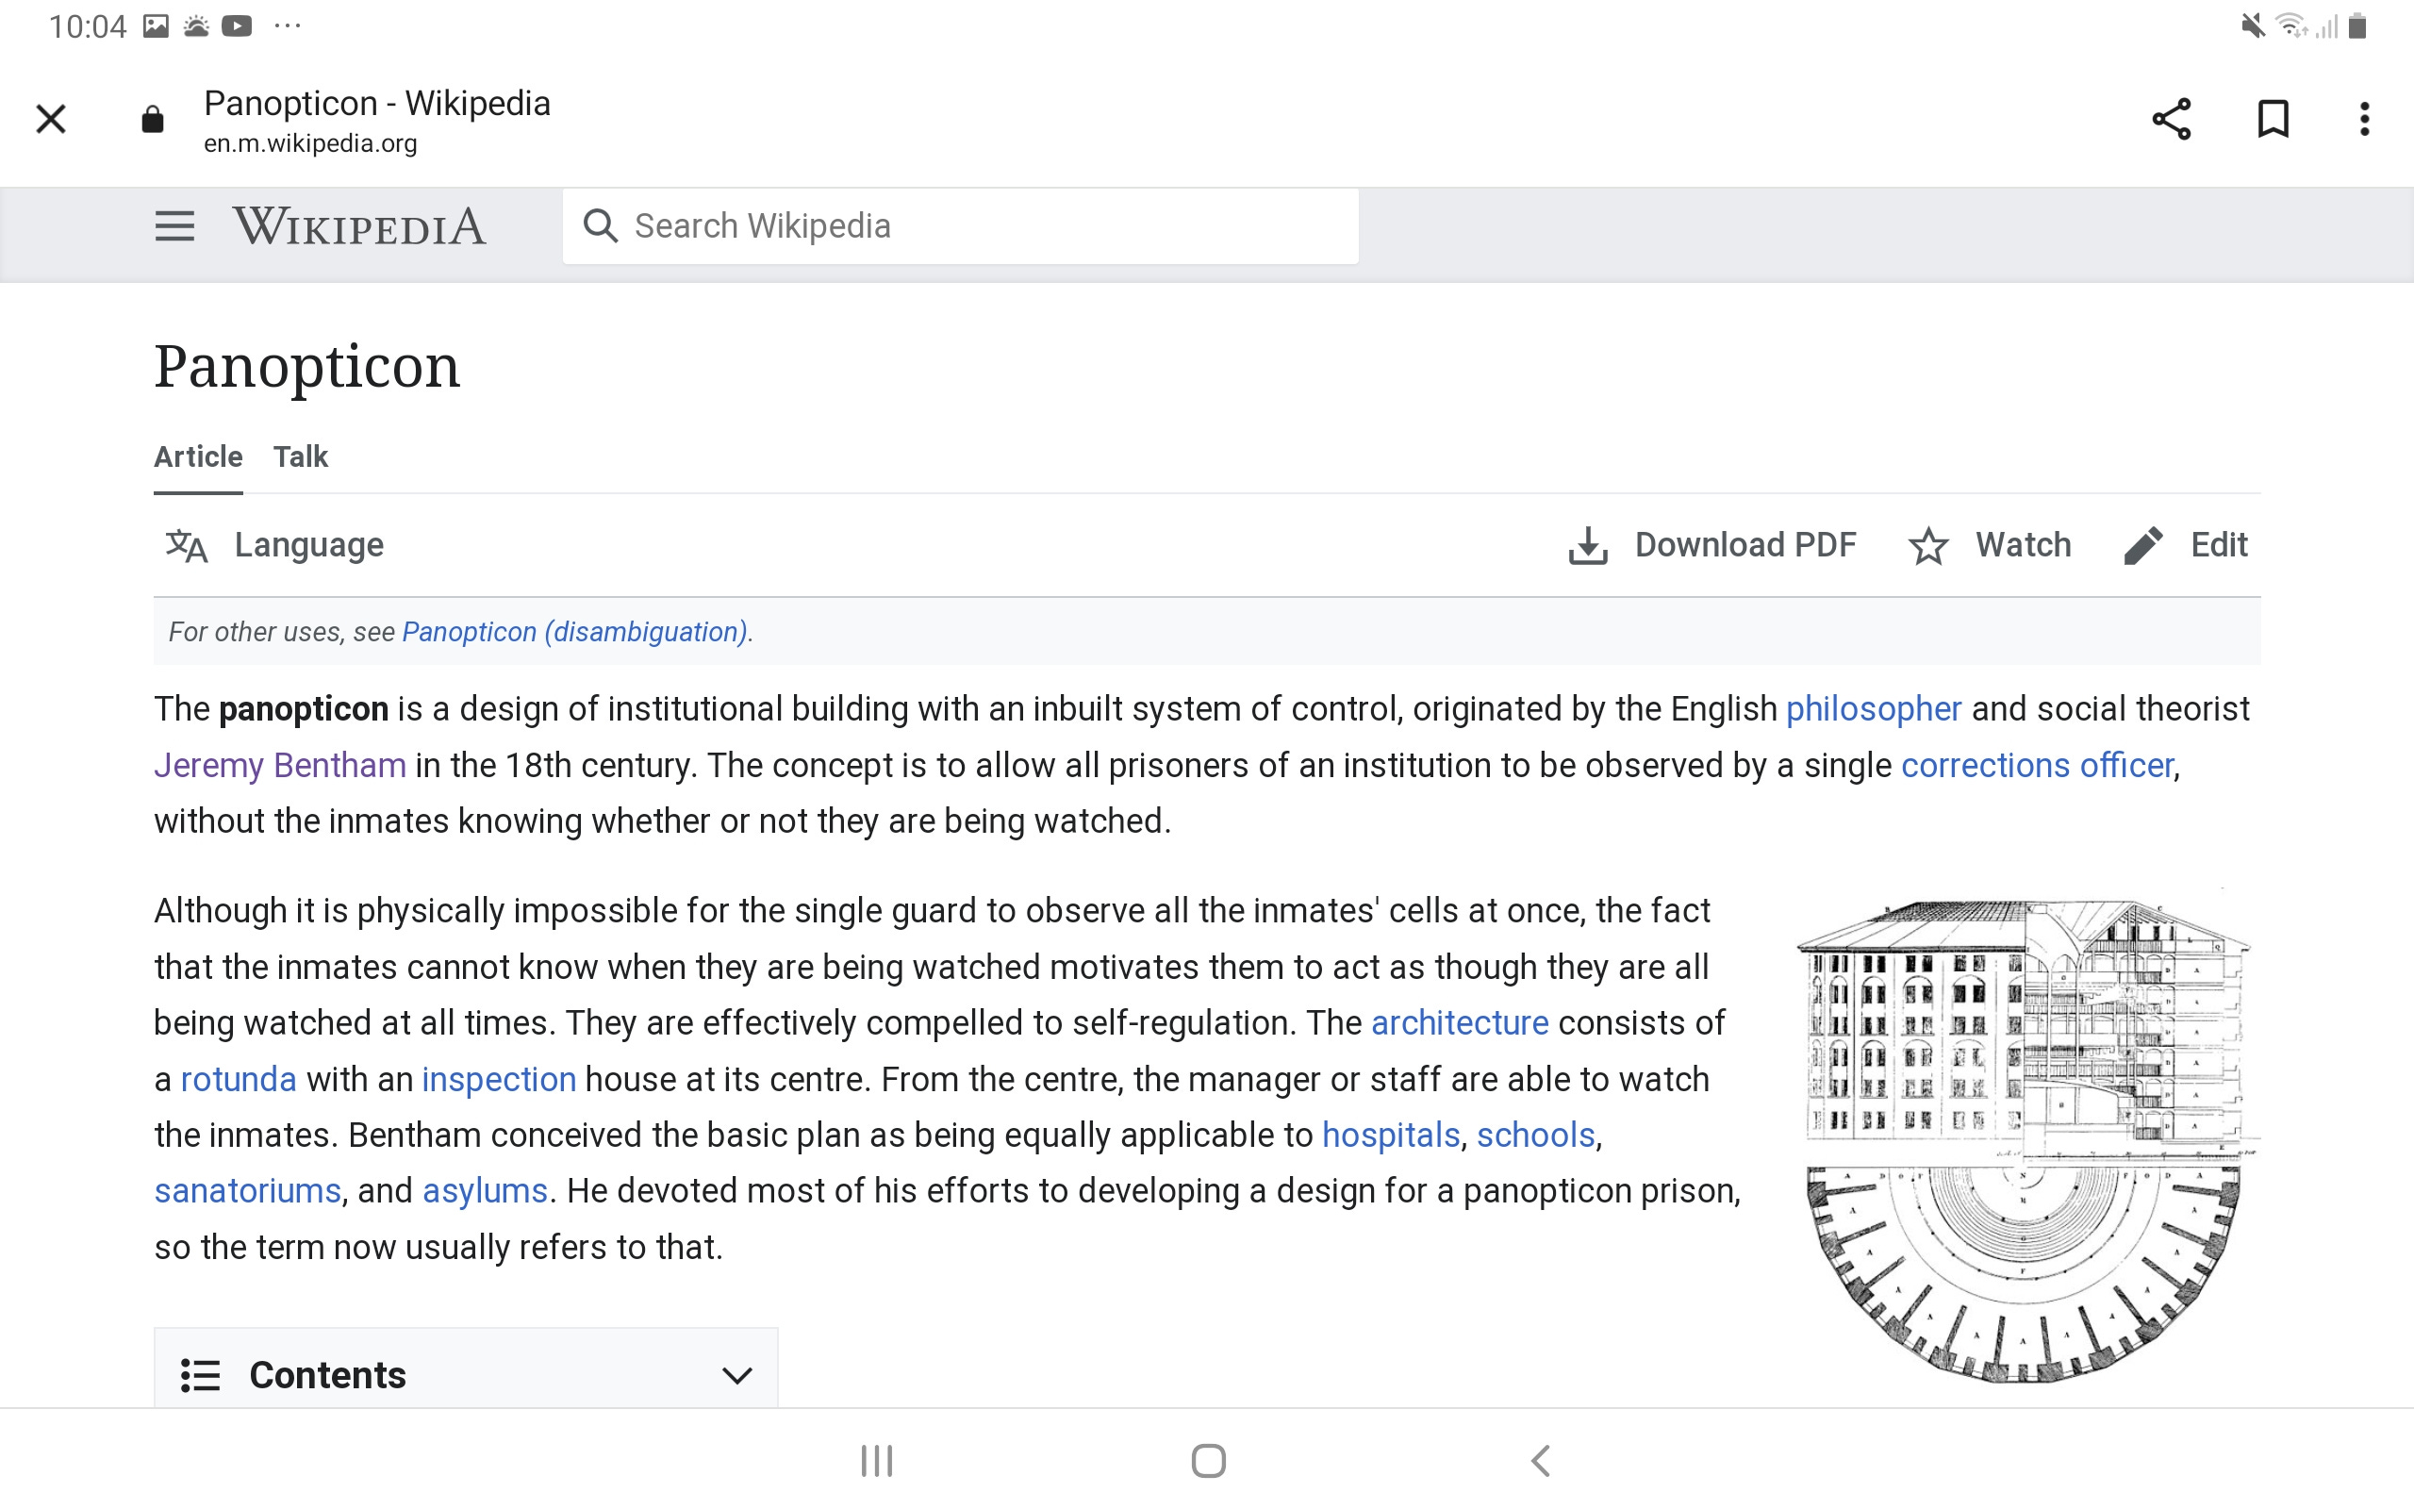The image size is (2414, 1509).
Task: Switch to the Talk tab
Action: (301, 457)
